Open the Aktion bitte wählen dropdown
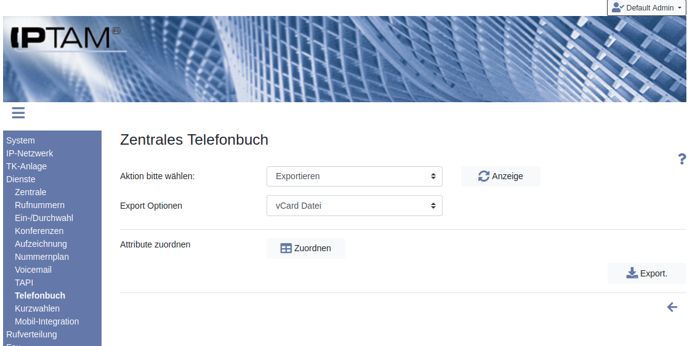695x346 pixels. coord(355,176)
